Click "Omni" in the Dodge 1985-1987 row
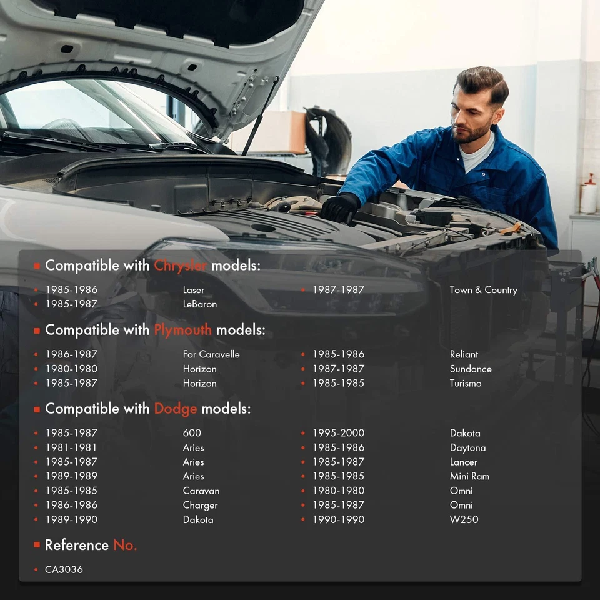The image size is (600, 600). [461, 505]
